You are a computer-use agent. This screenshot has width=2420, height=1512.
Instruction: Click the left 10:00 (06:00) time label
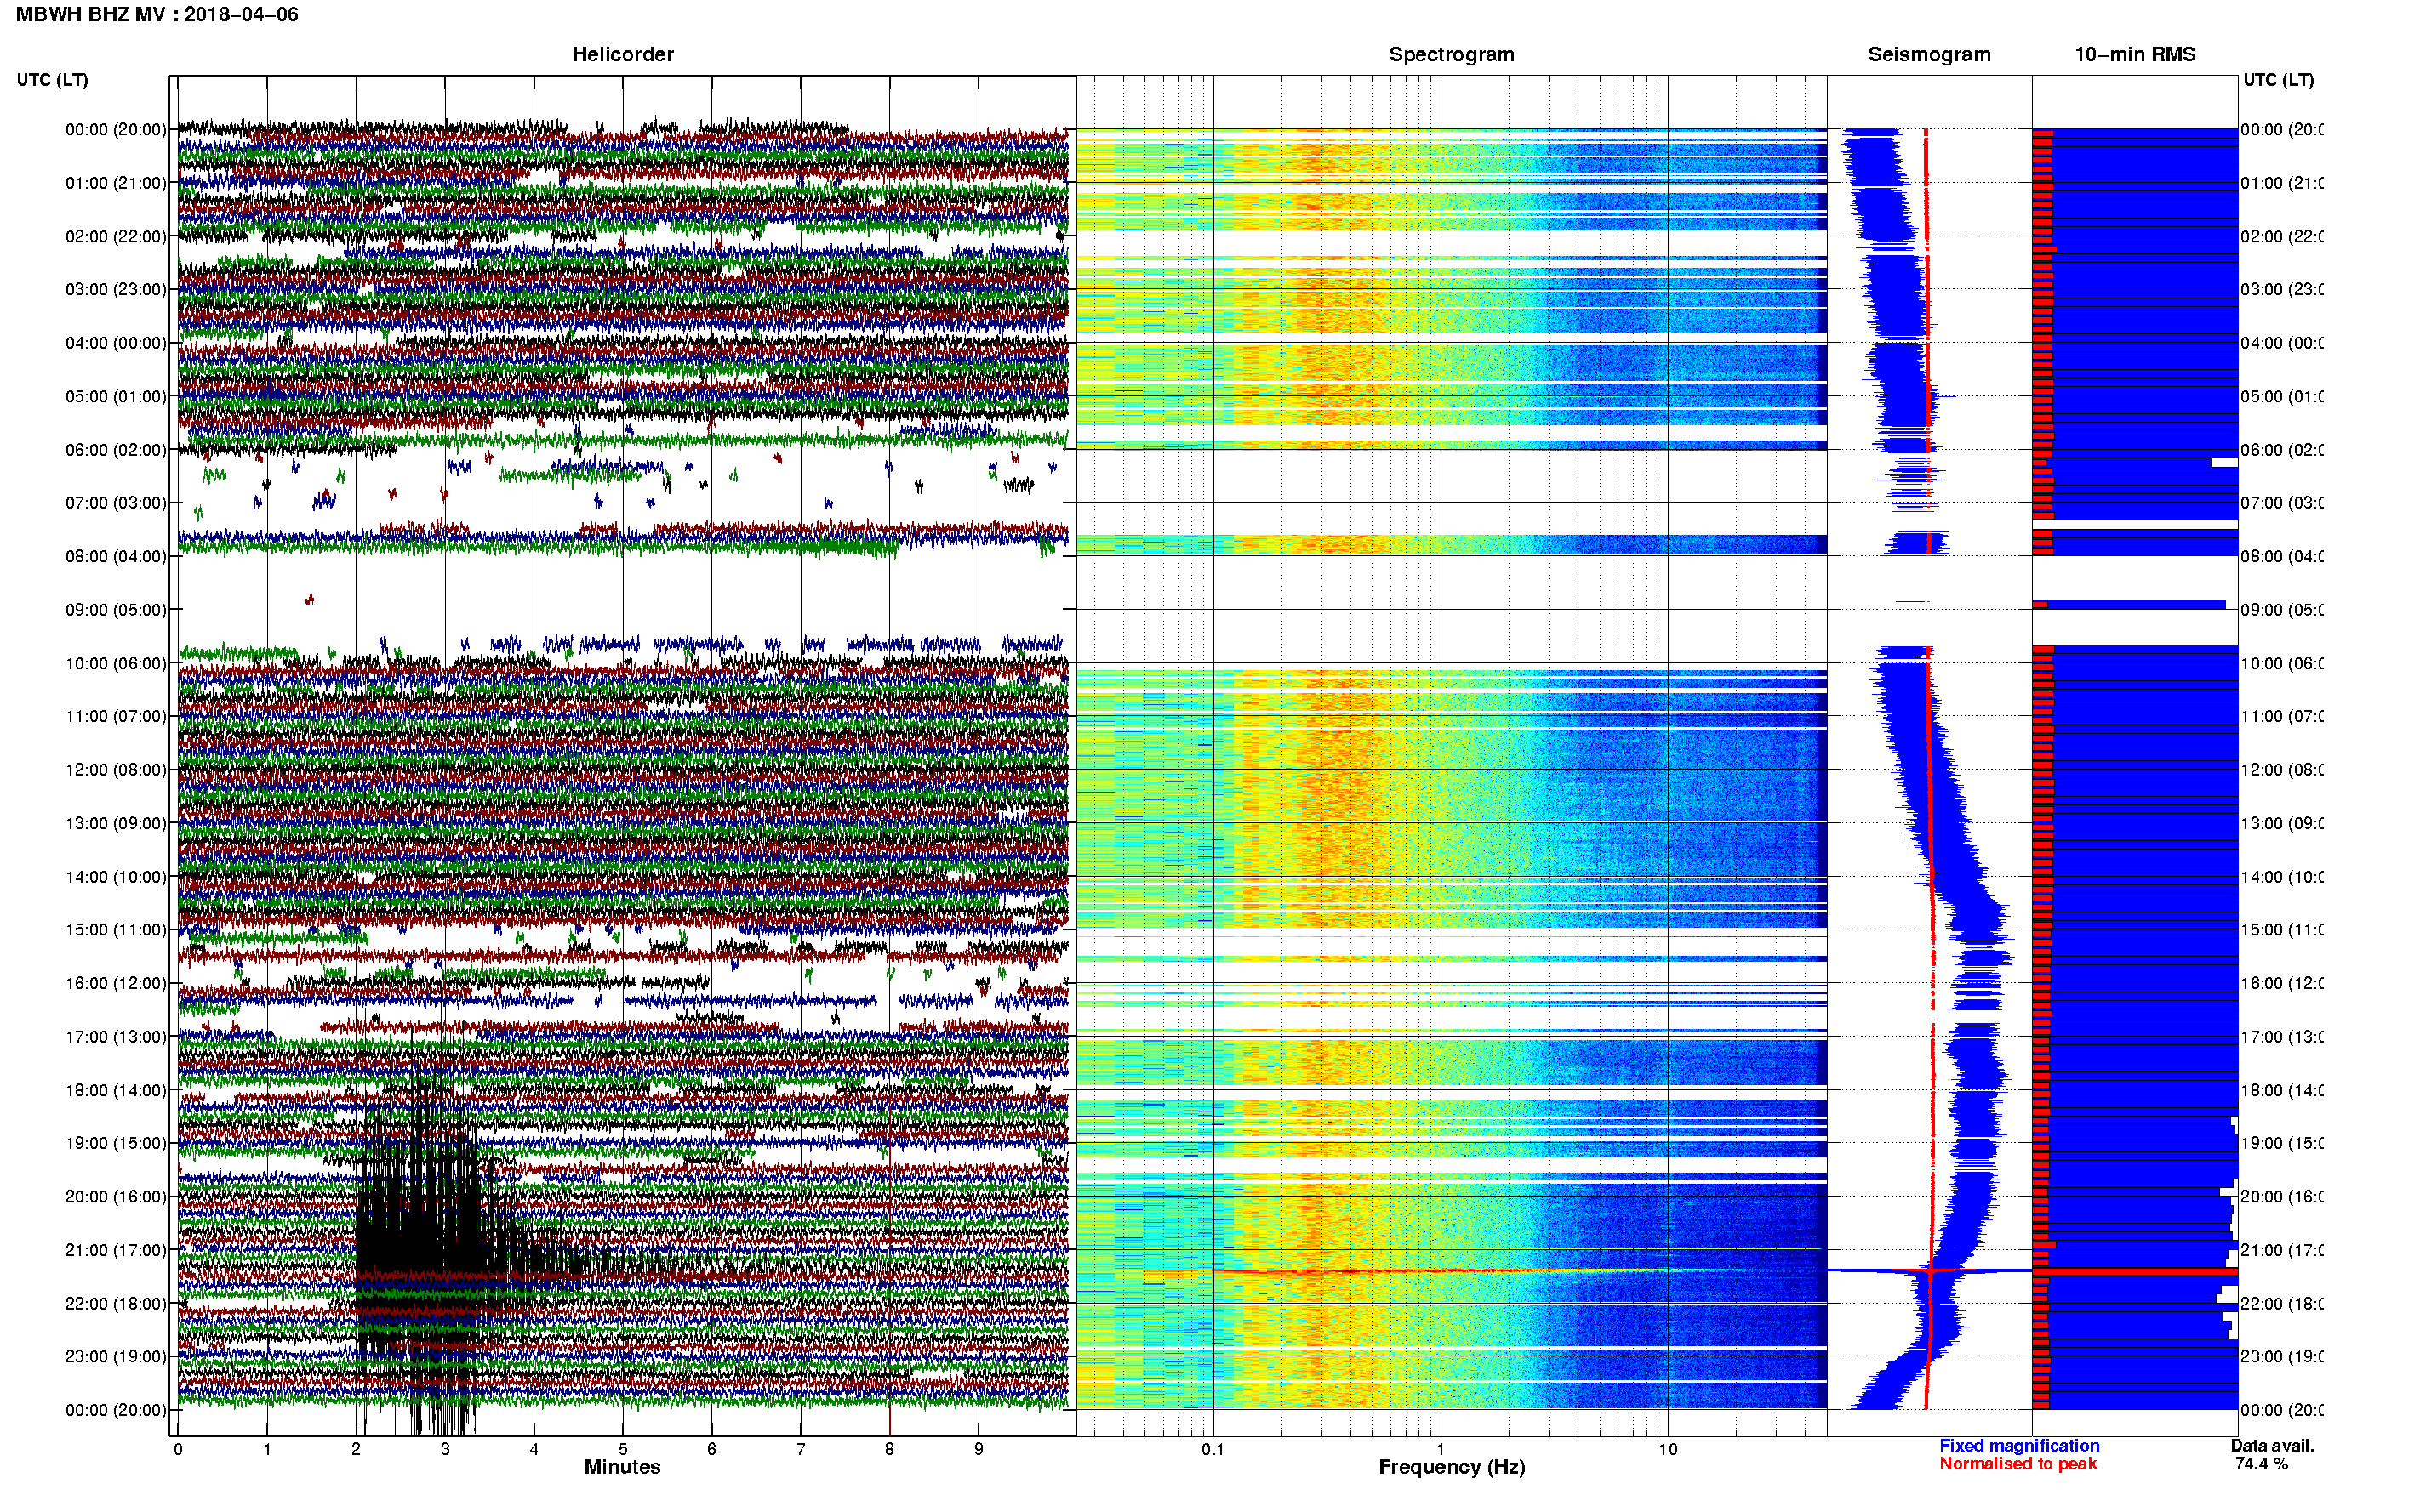pyautogui.click(x=116, y=664)
